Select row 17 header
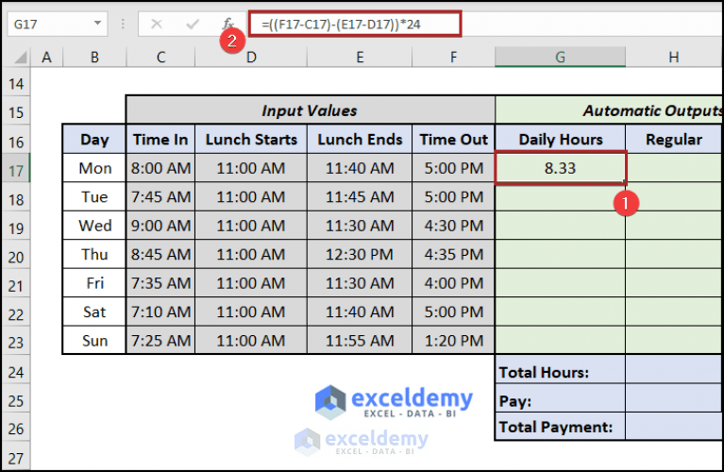The width and height of the screenshot is (724, 472). 16,171
